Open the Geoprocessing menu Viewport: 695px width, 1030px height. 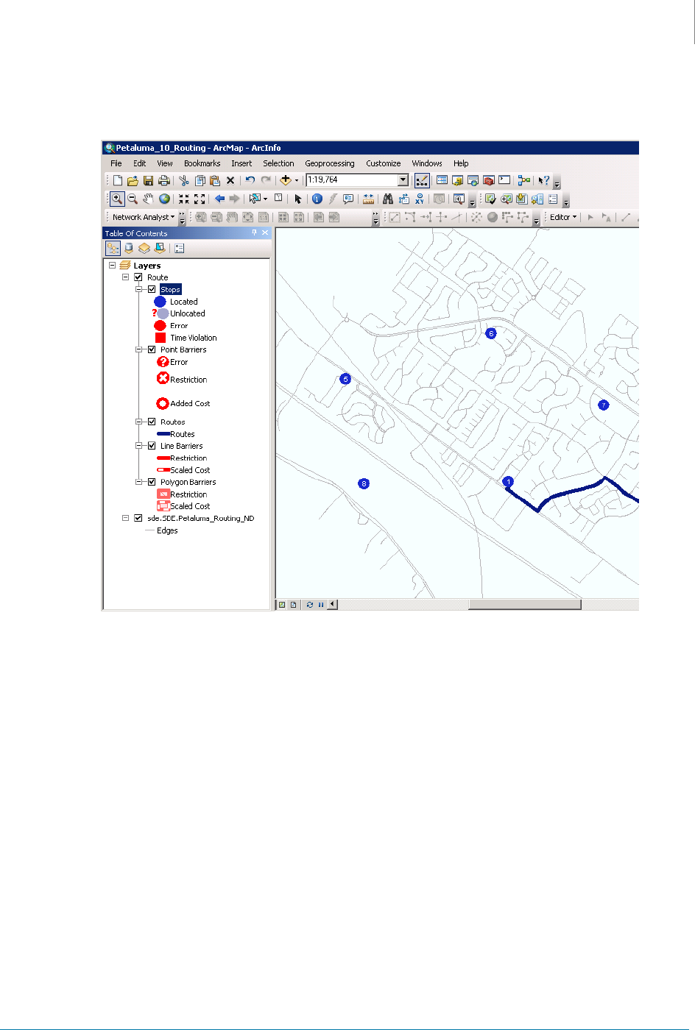coord(330,163)
